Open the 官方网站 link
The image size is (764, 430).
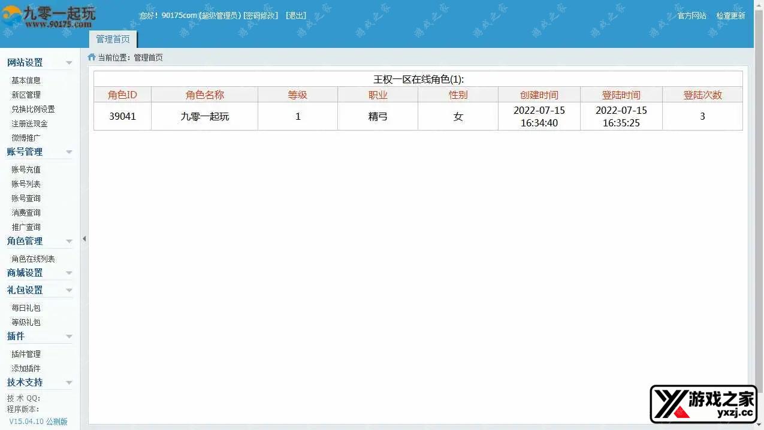[x=692, y=16]
